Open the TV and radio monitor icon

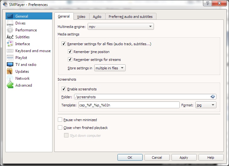point(10,64)
